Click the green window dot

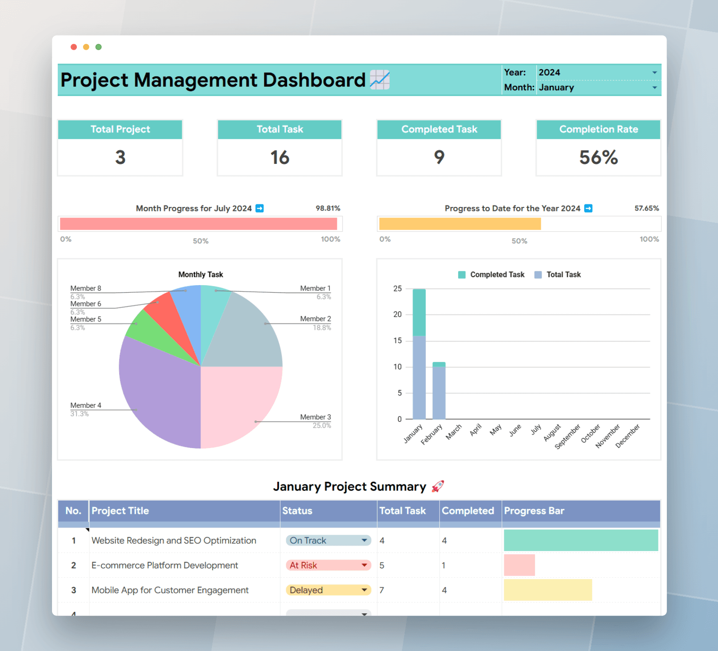coord(99,47)
